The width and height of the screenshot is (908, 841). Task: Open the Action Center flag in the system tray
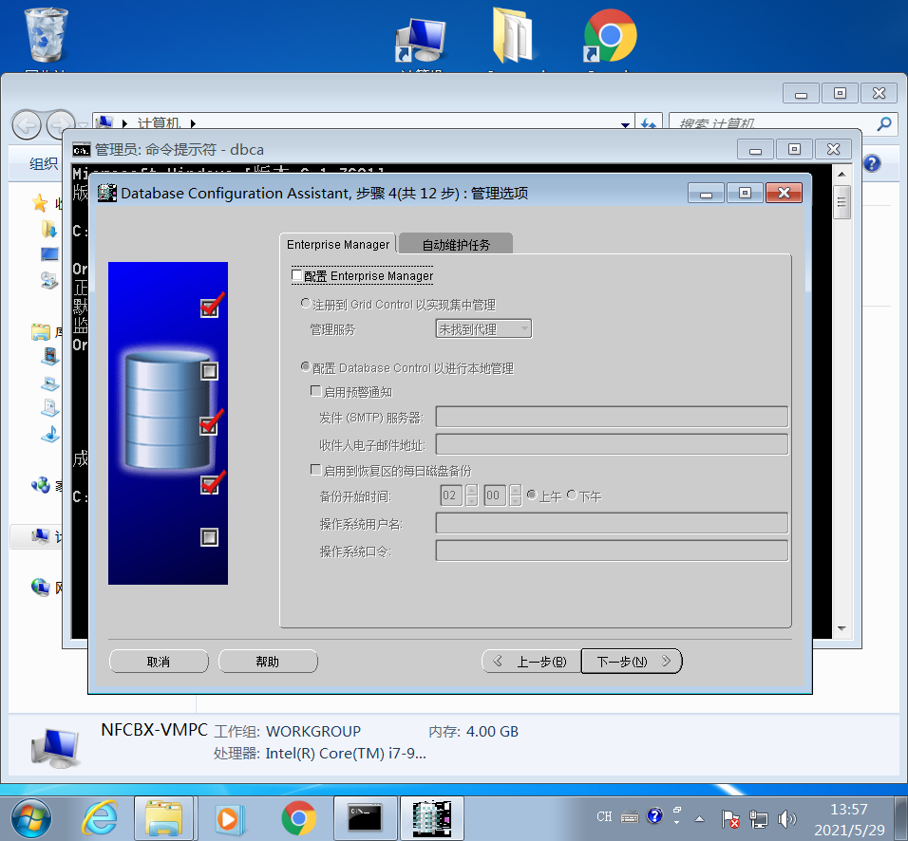729,816
